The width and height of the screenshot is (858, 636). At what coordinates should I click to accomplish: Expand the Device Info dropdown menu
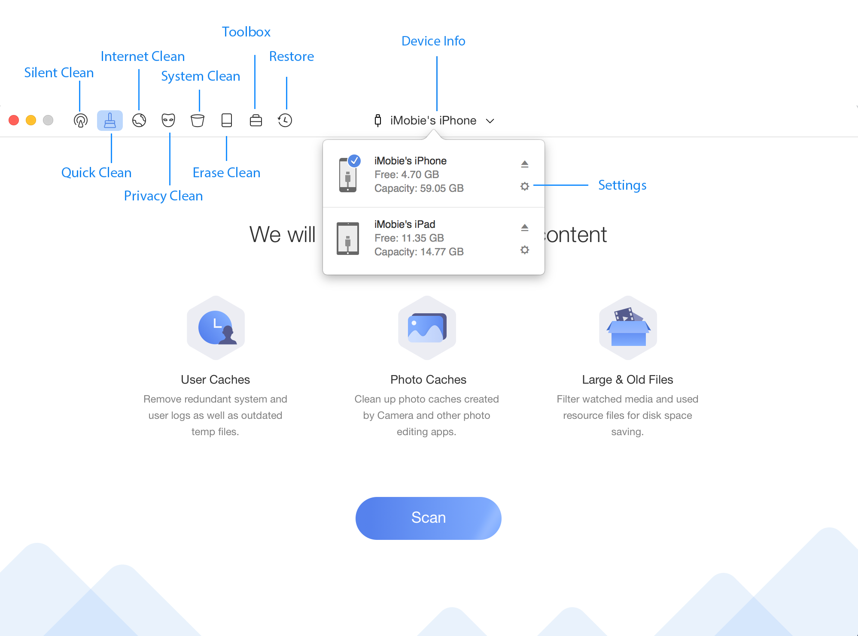pos(433,120)
